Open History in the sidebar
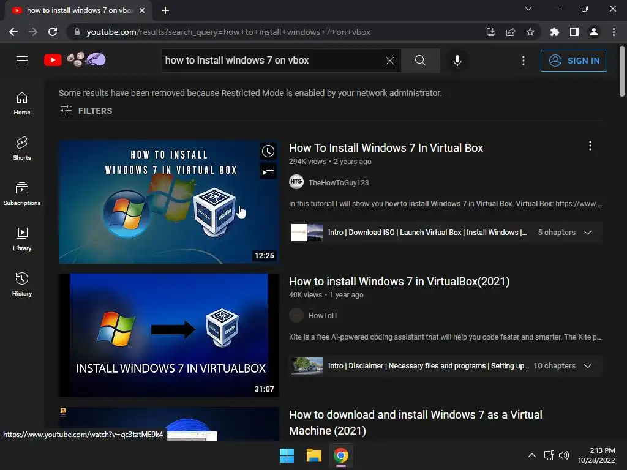This screenshot has width=627, height=470. coord(22,284)
